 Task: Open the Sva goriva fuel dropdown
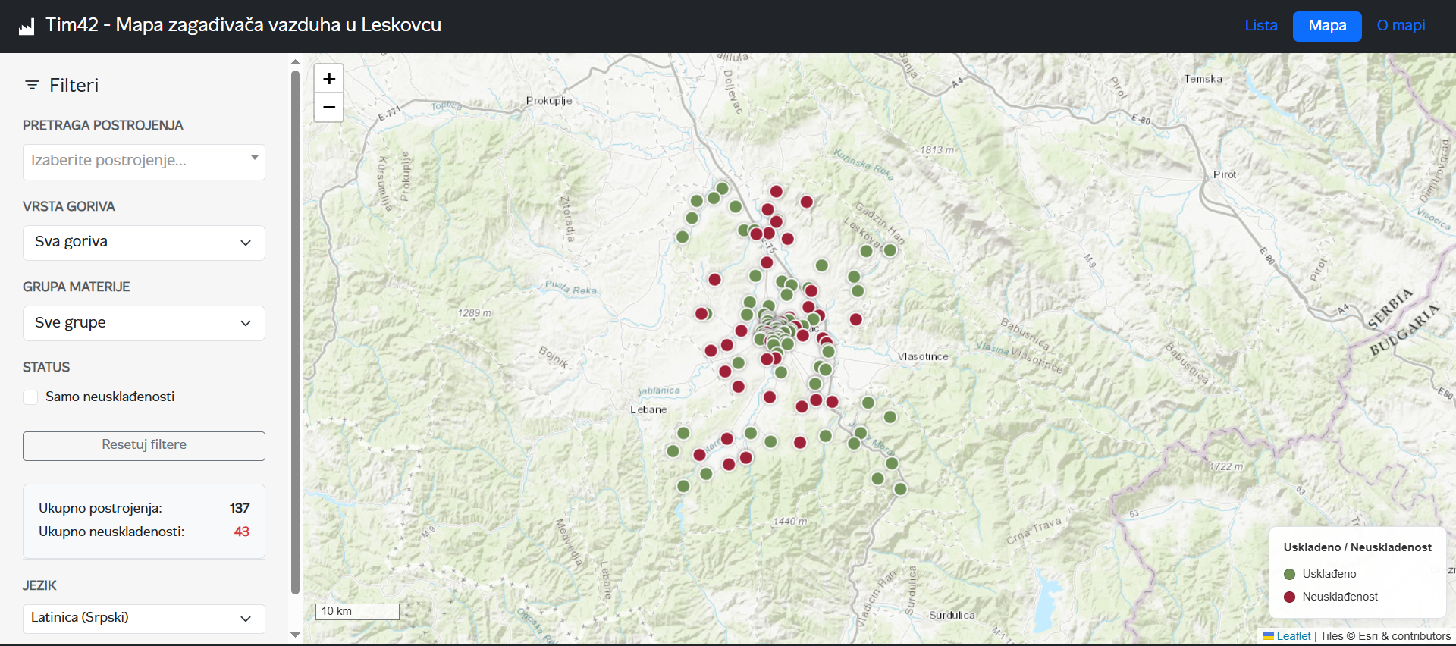point(144,243)
